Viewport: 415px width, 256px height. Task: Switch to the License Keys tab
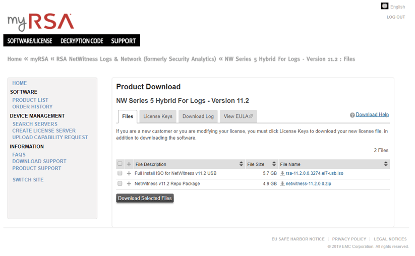pos(158,116)
